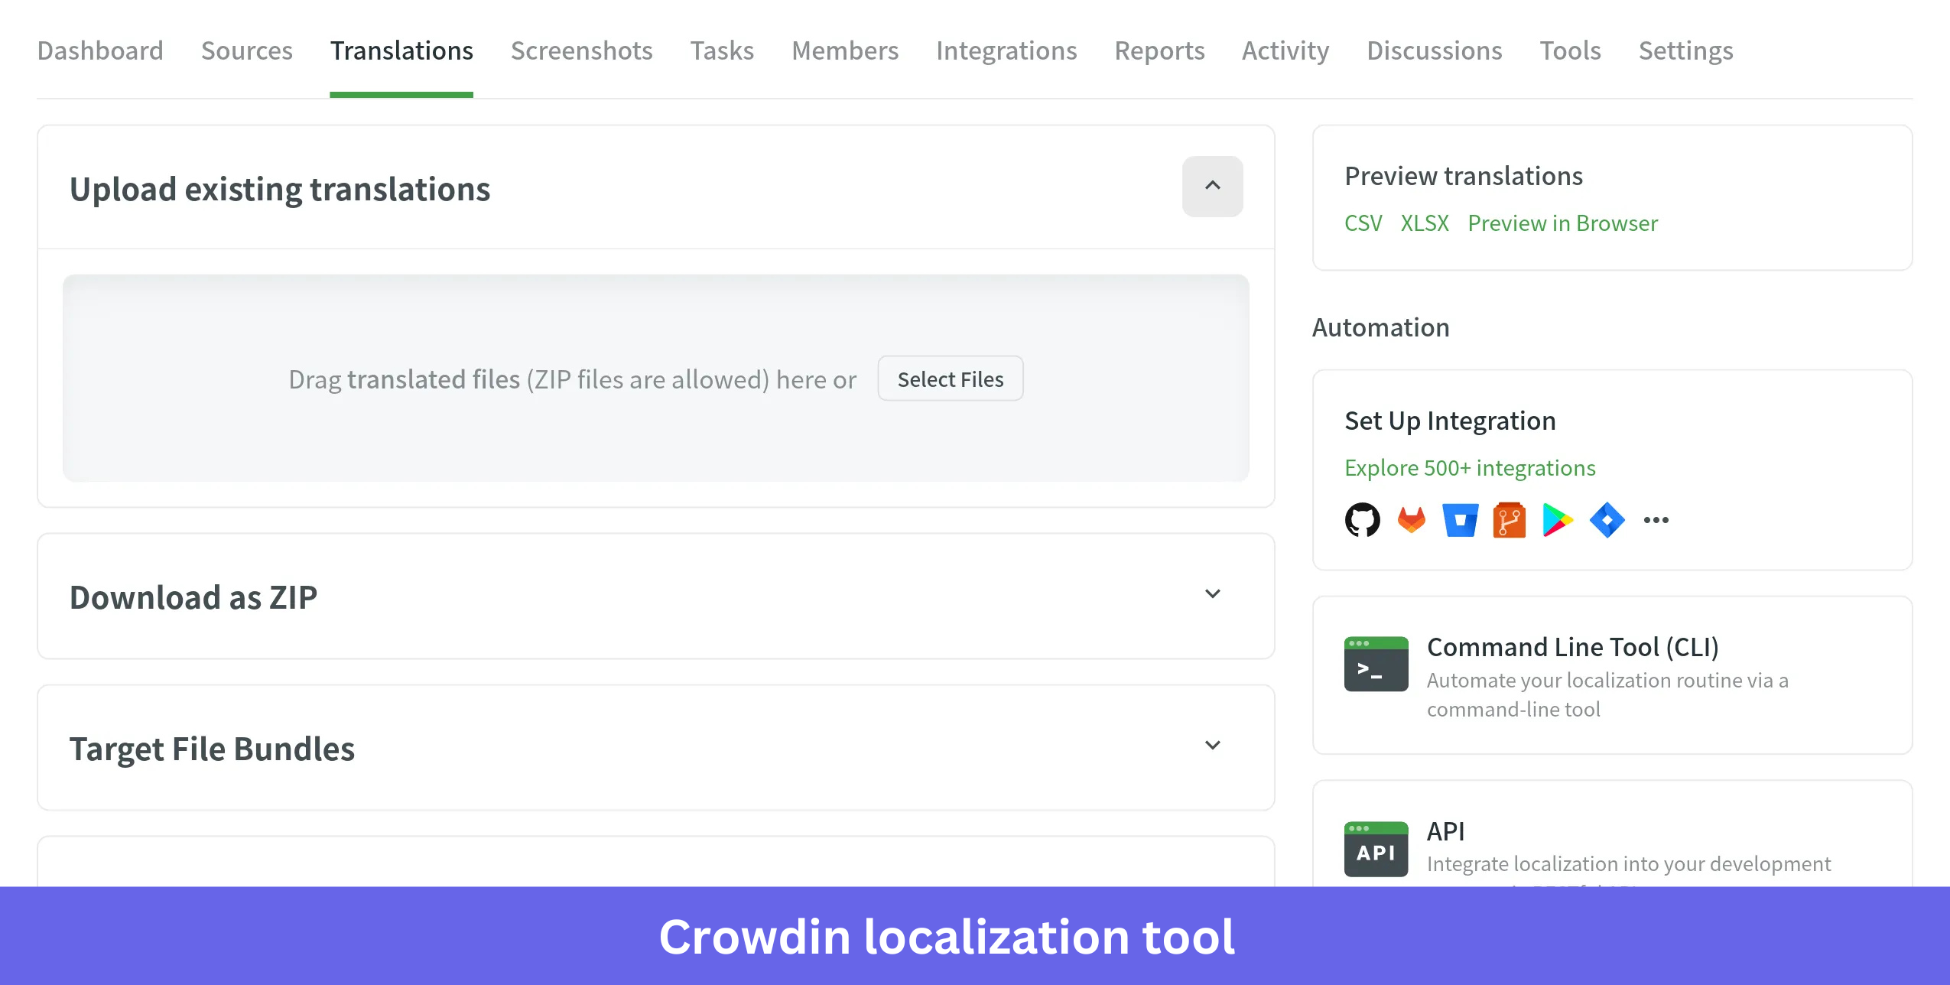Image resolution: width=1950 pixels, height=985 pixels.
Task: Open the Tasks tab
Action: point(722,50)
